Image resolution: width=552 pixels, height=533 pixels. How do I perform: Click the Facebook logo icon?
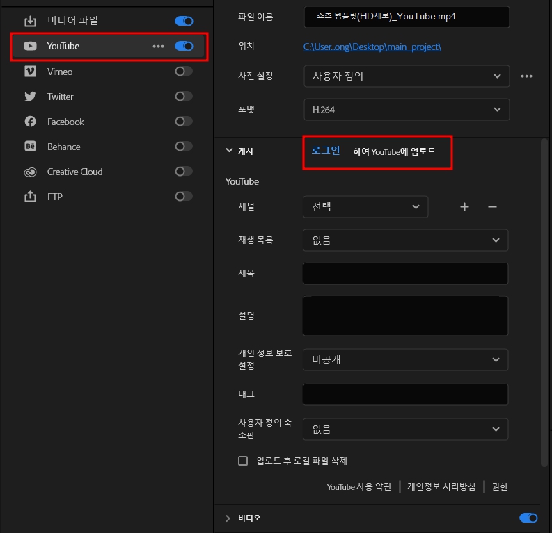click(x=30, y=122)
